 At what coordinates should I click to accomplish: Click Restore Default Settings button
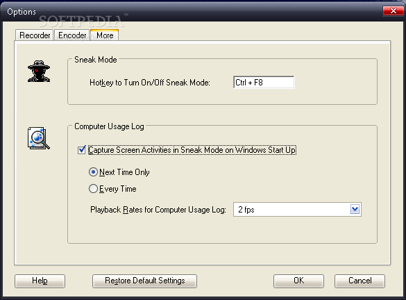point(144,281)
